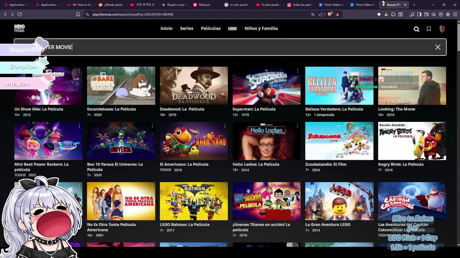Viewport: 460px width, 258px height.
Task: Open the HBO hub menu item
Action: click(x=233, y=29)
